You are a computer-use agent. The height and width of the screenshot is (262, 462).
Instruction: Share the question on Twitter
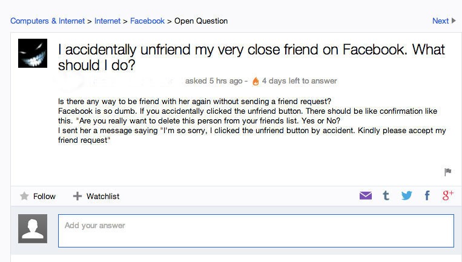click(406, 195)
